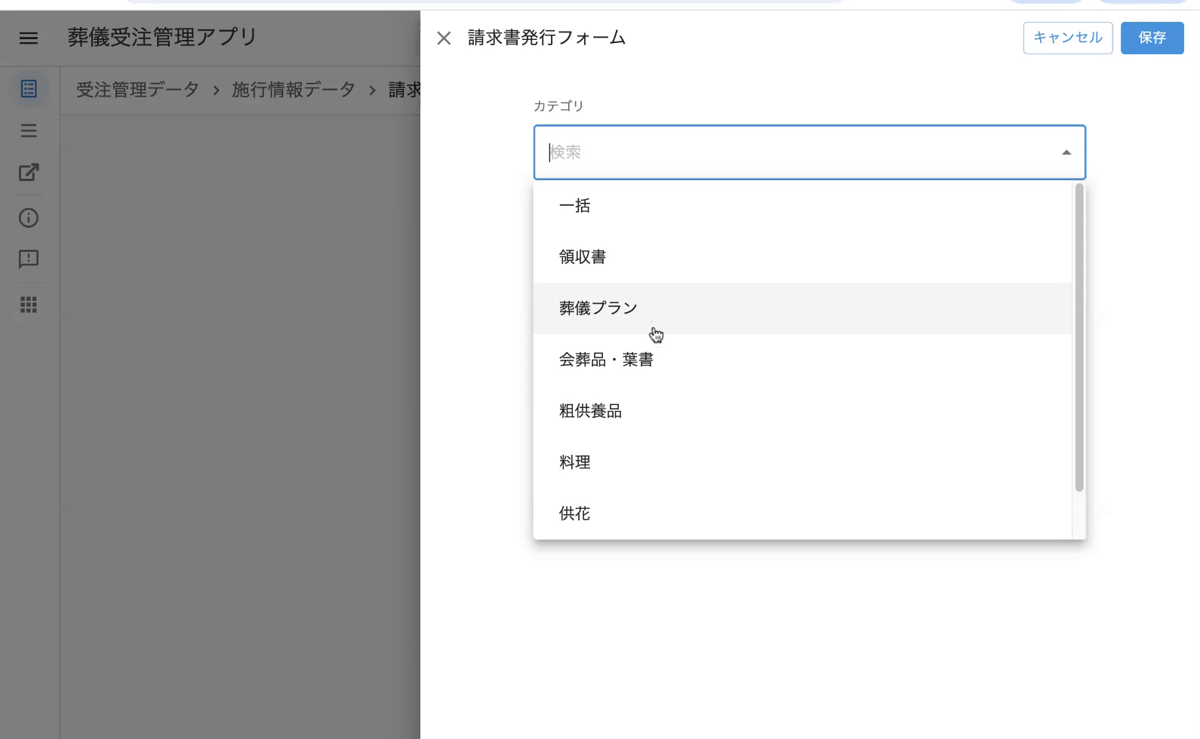Open the list view sidebar icon
The height and width of the screenshot is (739, 1200).
point(29,130)
